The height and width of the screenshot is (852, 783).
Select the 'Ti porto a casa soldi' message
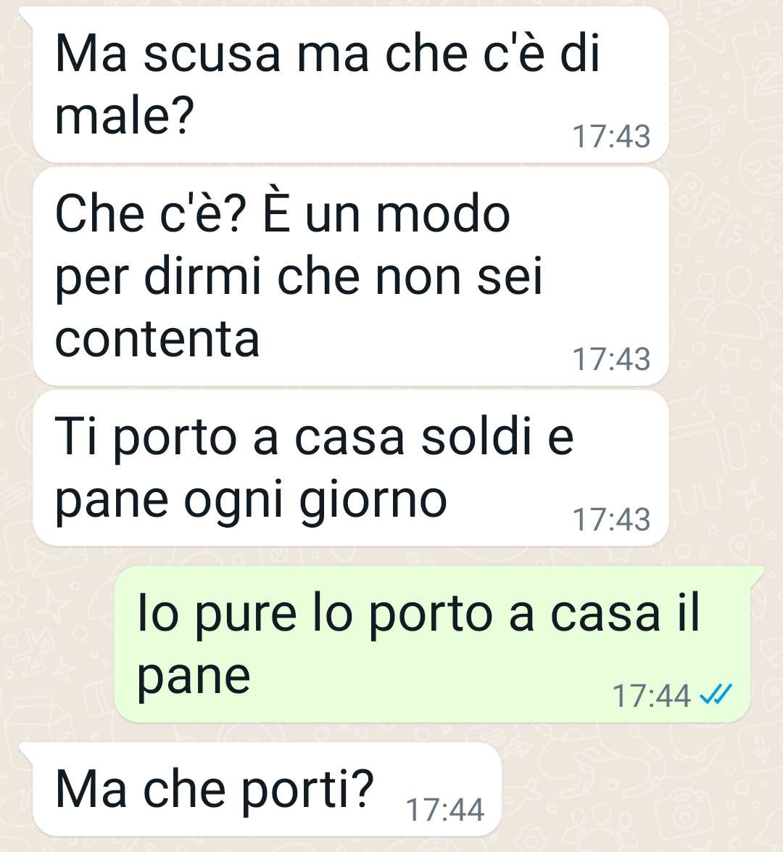350,468
